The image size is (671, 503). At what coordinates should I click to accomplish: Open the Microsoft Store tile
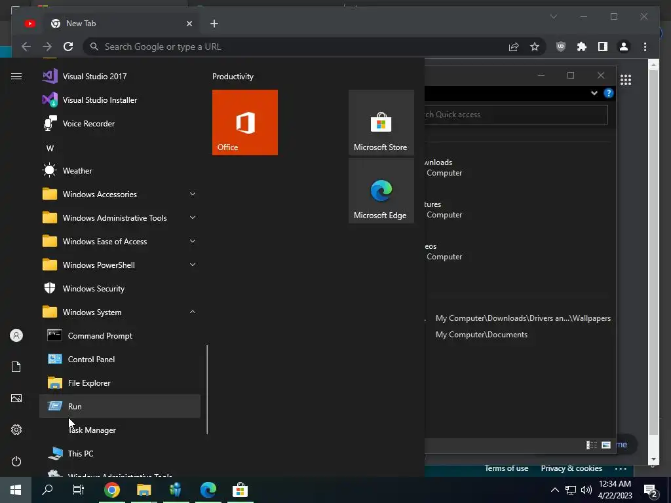tap(381, 122)
